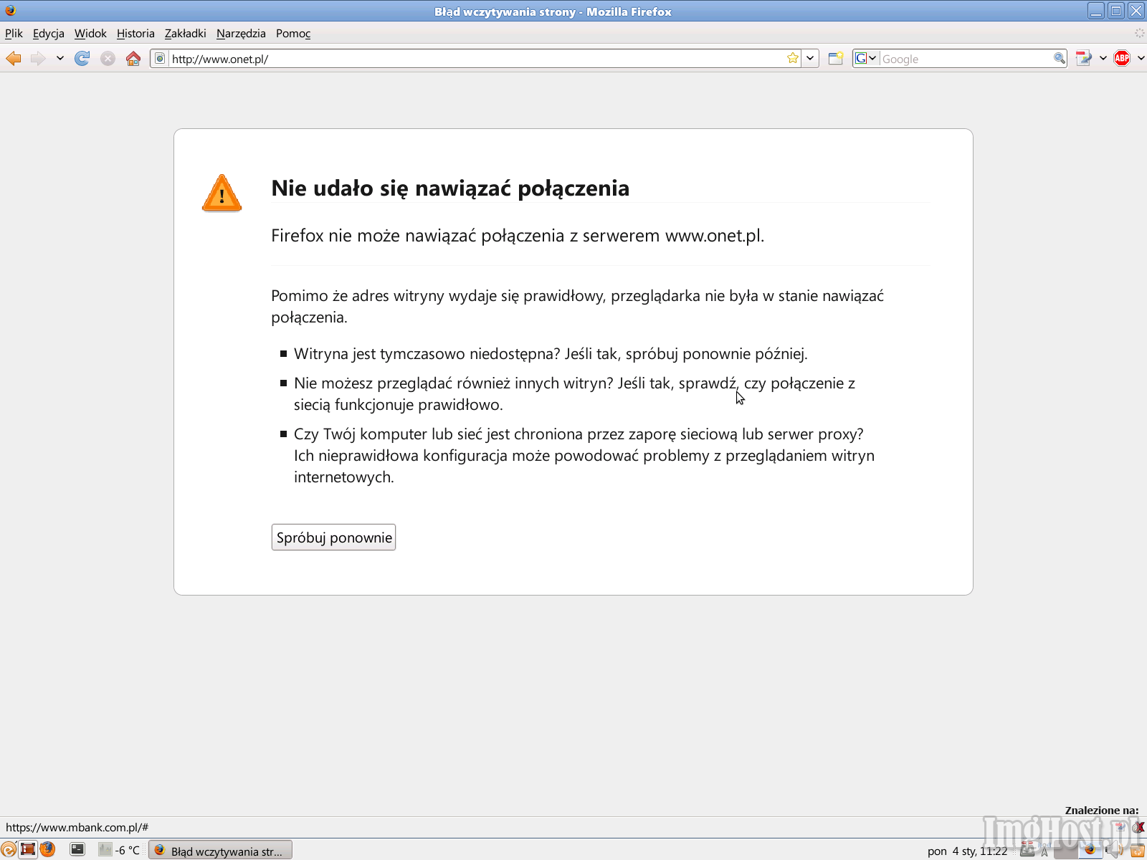
Task: Click the page identity icon in address bar
Action: pos(160,59)
